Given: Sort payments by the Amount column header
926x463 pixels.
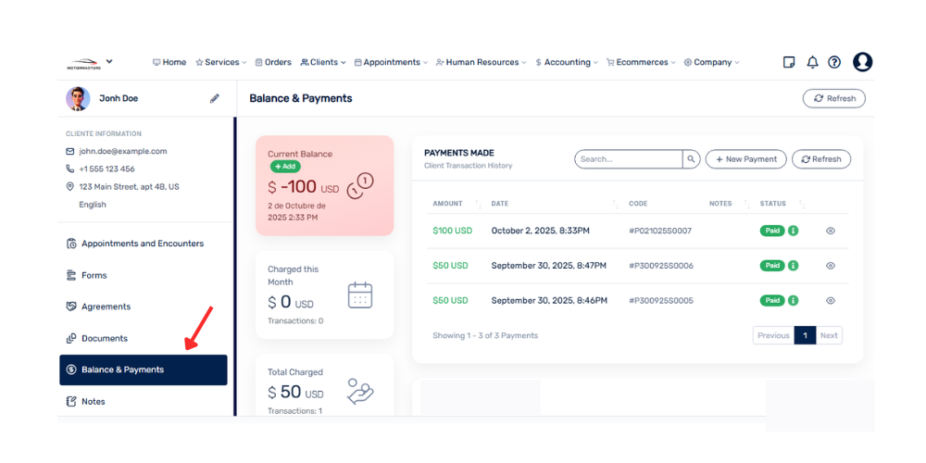Looking at the screenshot, I should pos(448,204).
